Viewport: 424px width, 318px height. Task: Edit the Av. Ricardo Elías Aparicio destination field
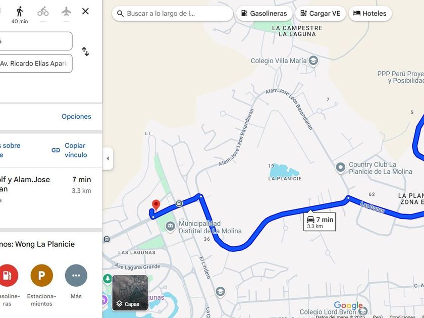[x=36, y=63]
